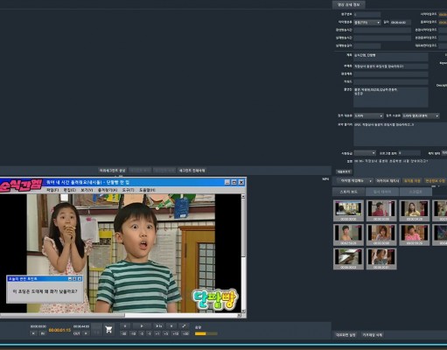
Task: Switch to the third tab in the storyboard panel
Action: 416,192
